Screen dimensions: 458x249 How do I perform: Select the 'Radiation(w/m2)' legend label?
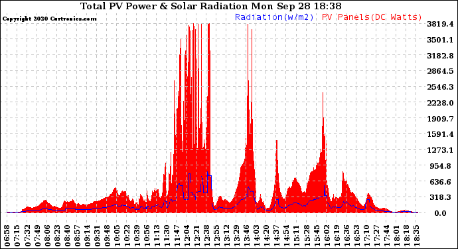274,17
